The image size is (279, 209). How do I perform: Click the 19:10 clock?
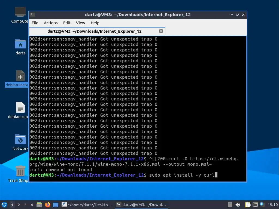273,205
